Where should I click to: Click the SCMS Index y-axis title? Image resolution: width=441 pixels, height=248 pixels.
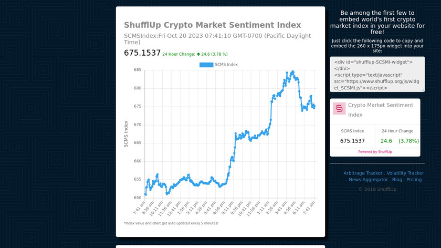[126, 133]
